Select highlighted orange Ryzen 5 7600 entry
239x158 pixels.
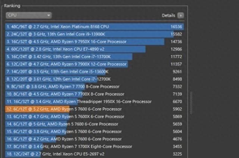(94, 109)
